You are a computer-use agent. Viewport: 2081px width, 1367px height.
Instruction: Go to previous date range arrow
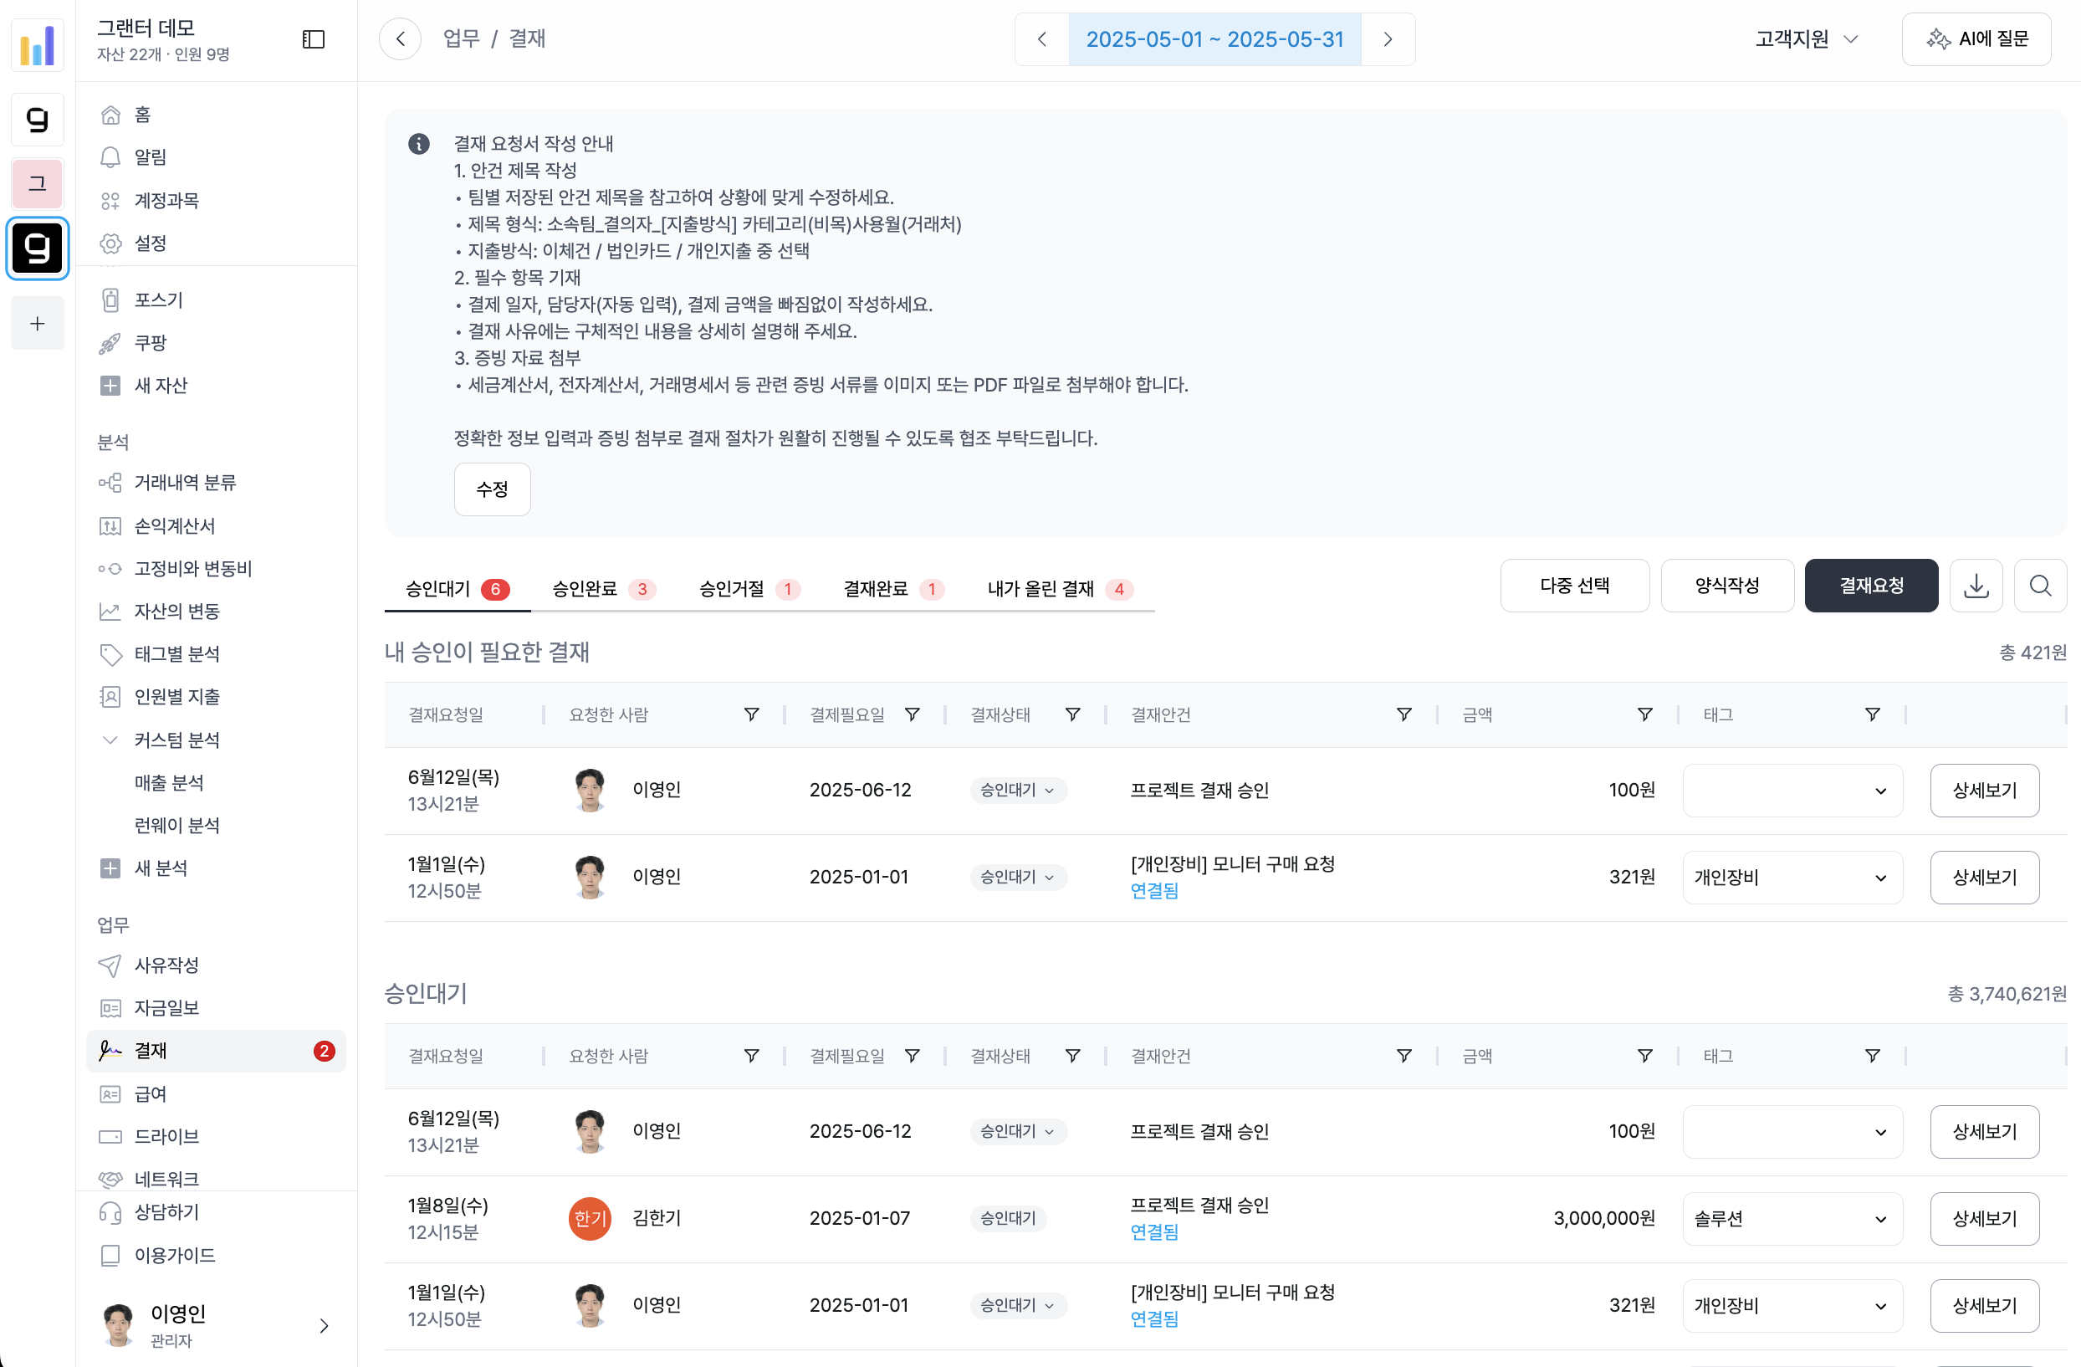tap(1041, 39)
